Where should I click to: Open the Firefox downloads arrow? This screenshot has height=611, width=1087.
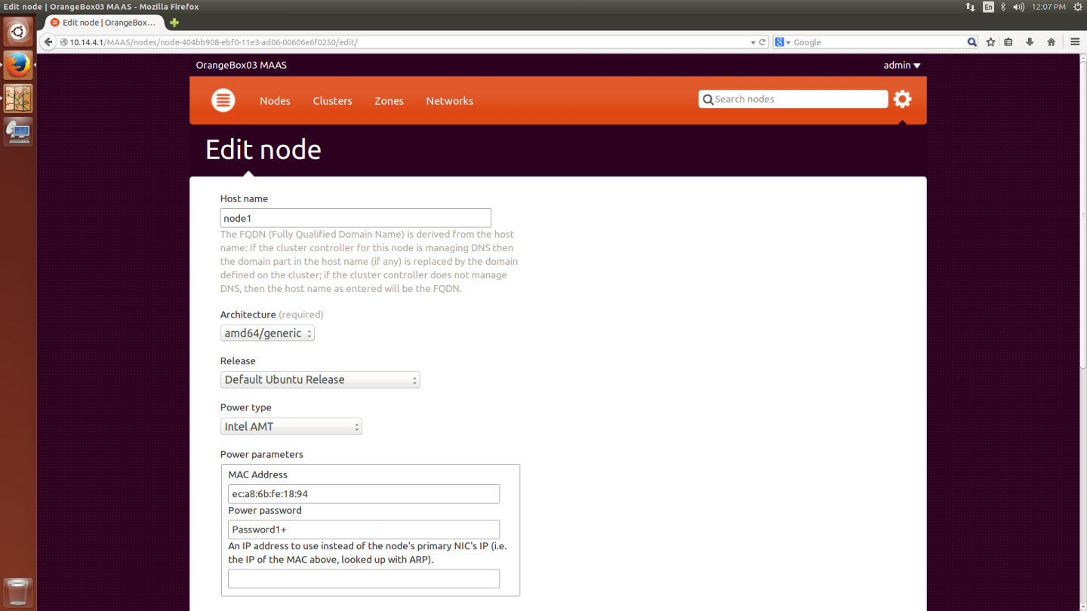tap(1030, 42)
